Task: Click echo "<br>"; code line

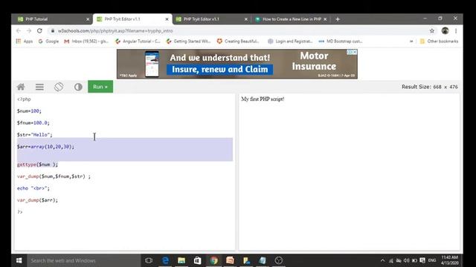Action: pyautogui.click(x=33, y=188)
